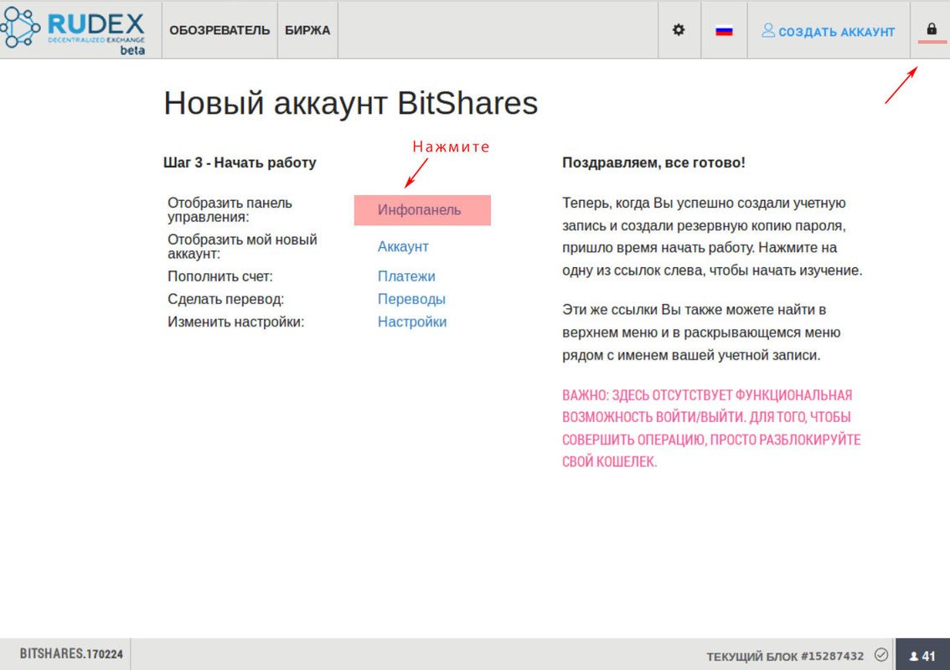950x670 pixels.
Task: Click Отобразить панель управления label
Action: pyautogui.click(x=230, y=209)
